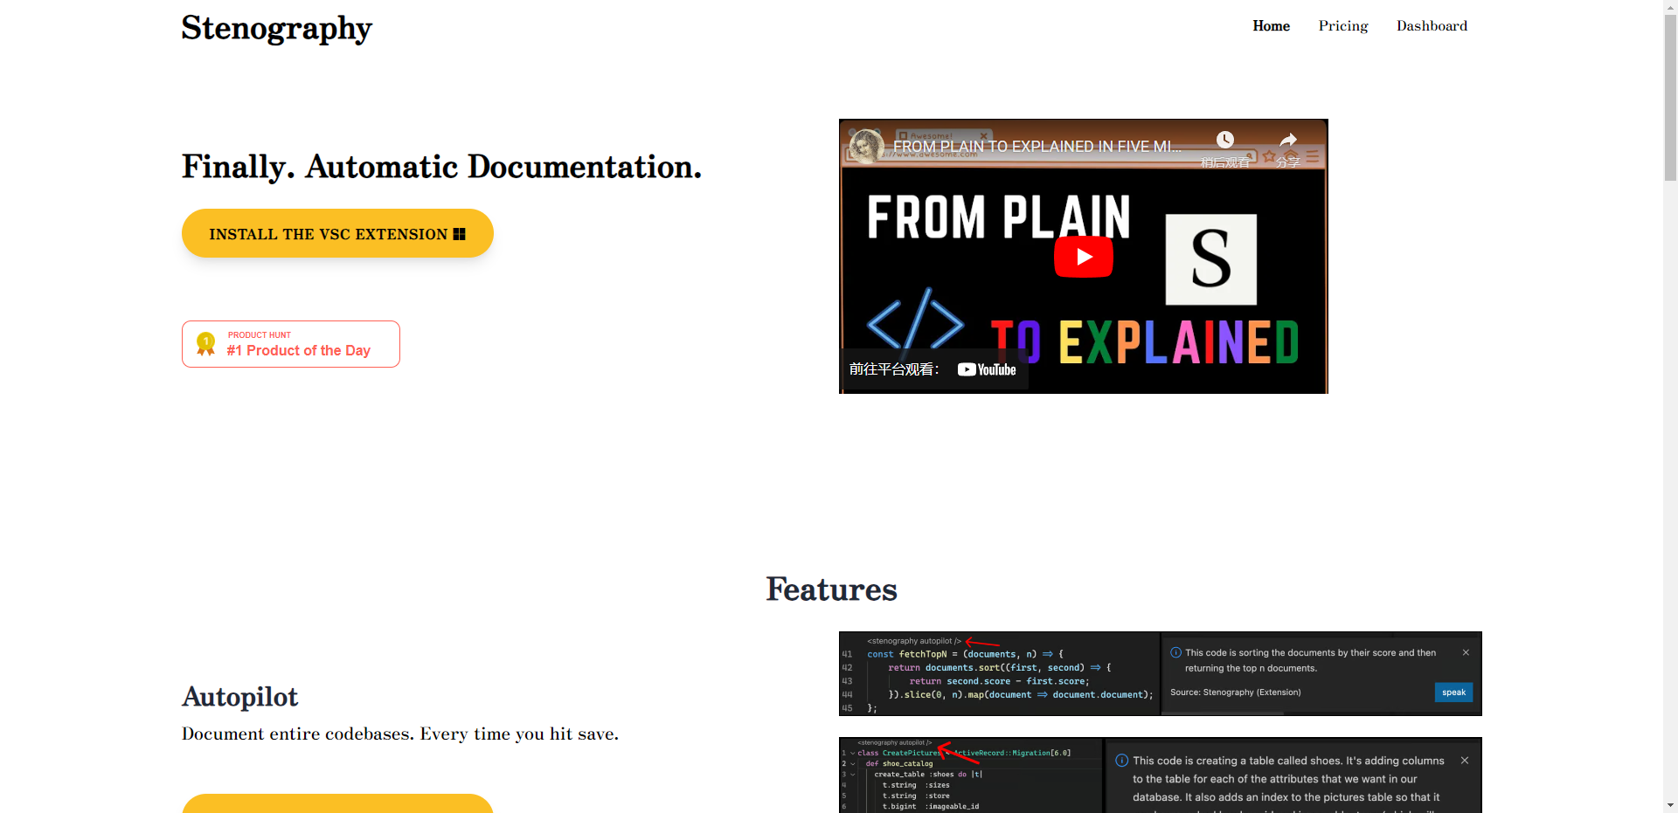Click 'Finally. Automatic Documentation.' headline
Viewport: 1678px width, 813px height.
(x=441, y=166)
